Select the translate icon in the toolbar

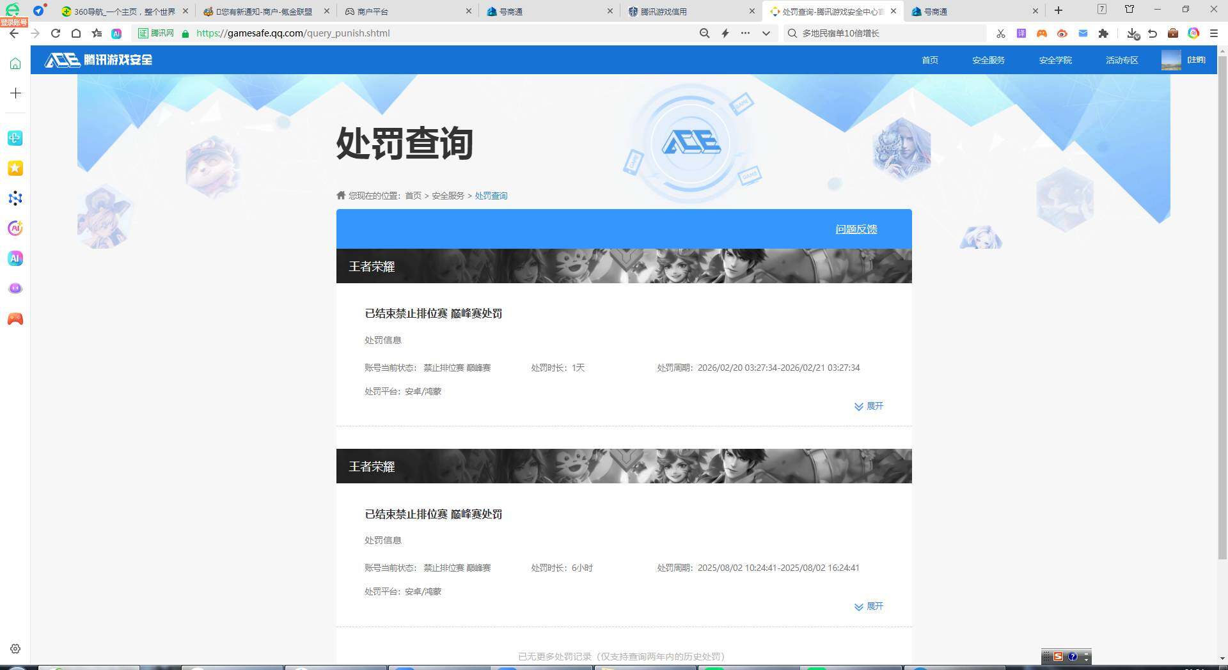1021,33
